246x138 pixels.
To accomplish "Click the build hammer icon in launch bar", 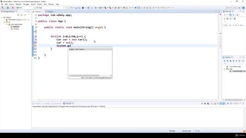I will 3,8.
